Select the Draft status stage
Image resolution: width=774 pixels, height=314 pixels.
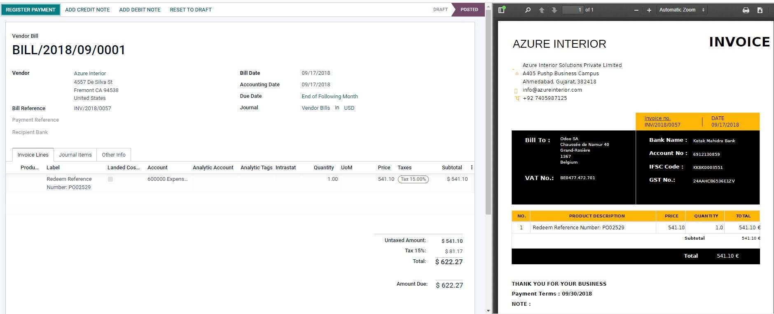click(440, 9)
